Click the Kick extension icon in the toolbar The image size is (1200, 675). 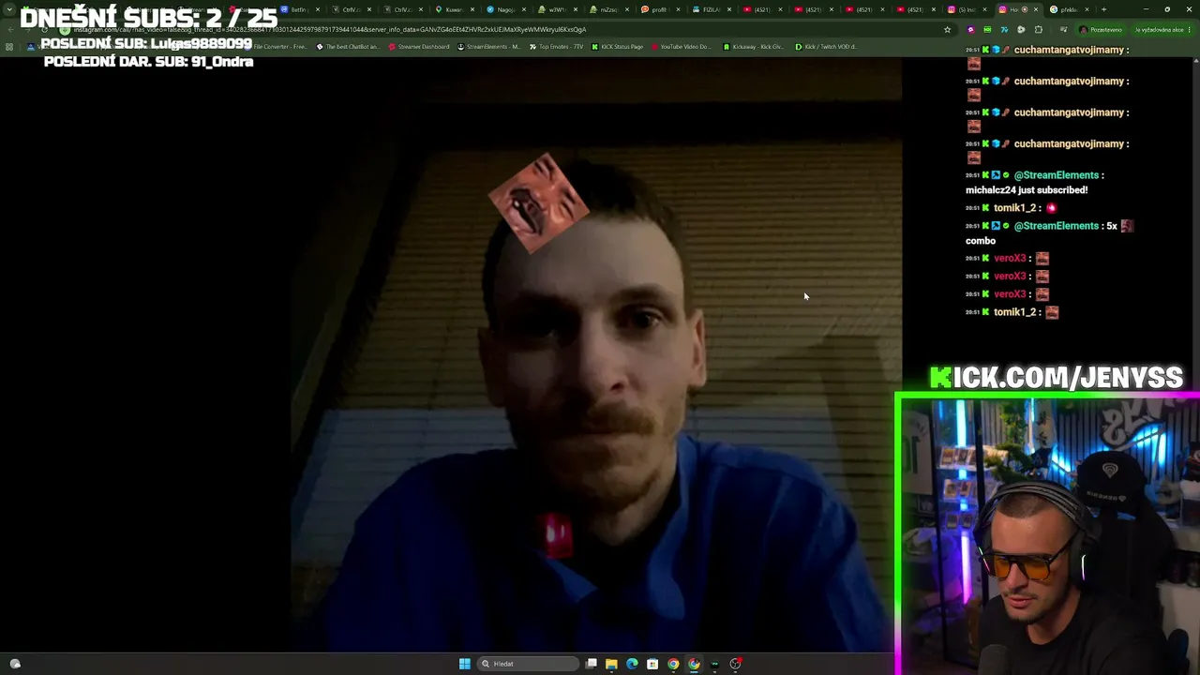(987, 29)
